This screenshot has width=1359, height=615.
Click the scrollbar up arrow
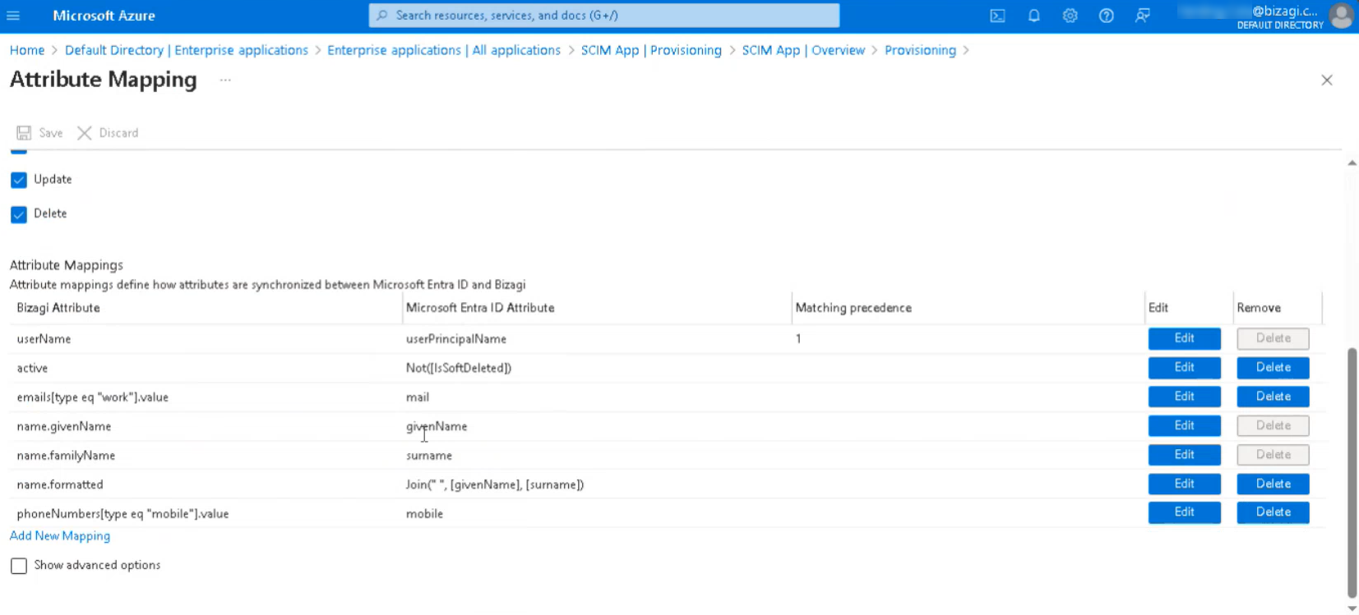pyautogui.click(x=1352, y=163)
